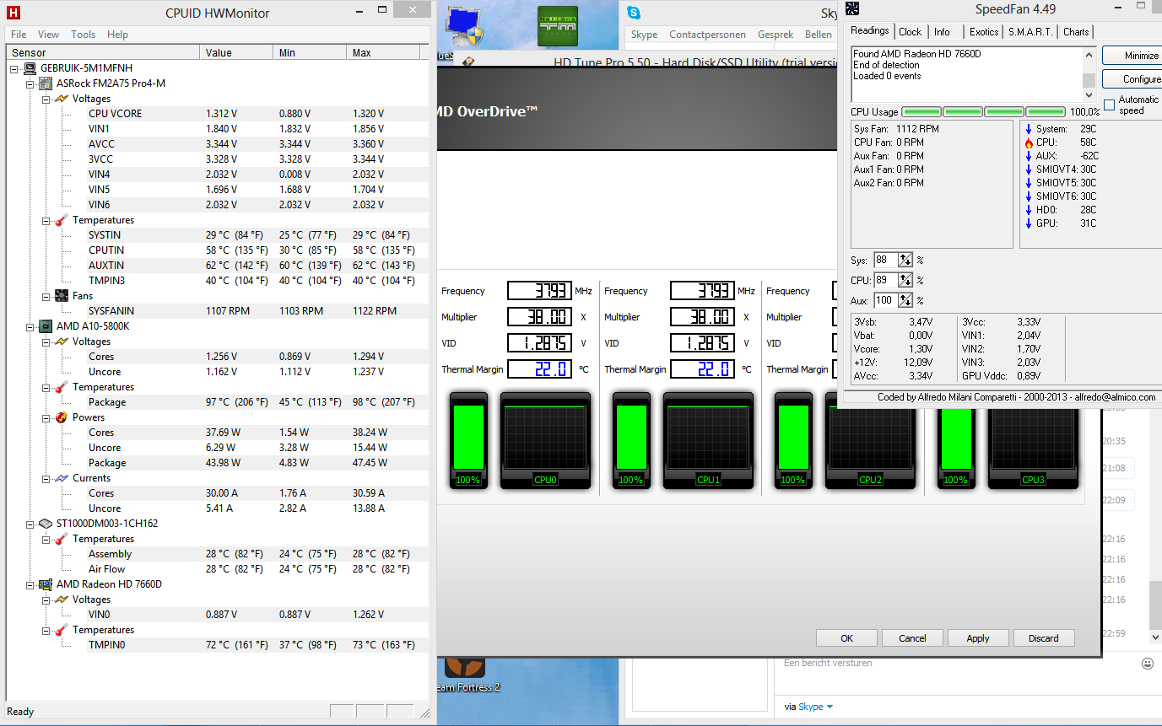Click the blue arrow beside AUX -62C in SpeedFan
Screen dimensions: 1162x726
(1029, 156)
